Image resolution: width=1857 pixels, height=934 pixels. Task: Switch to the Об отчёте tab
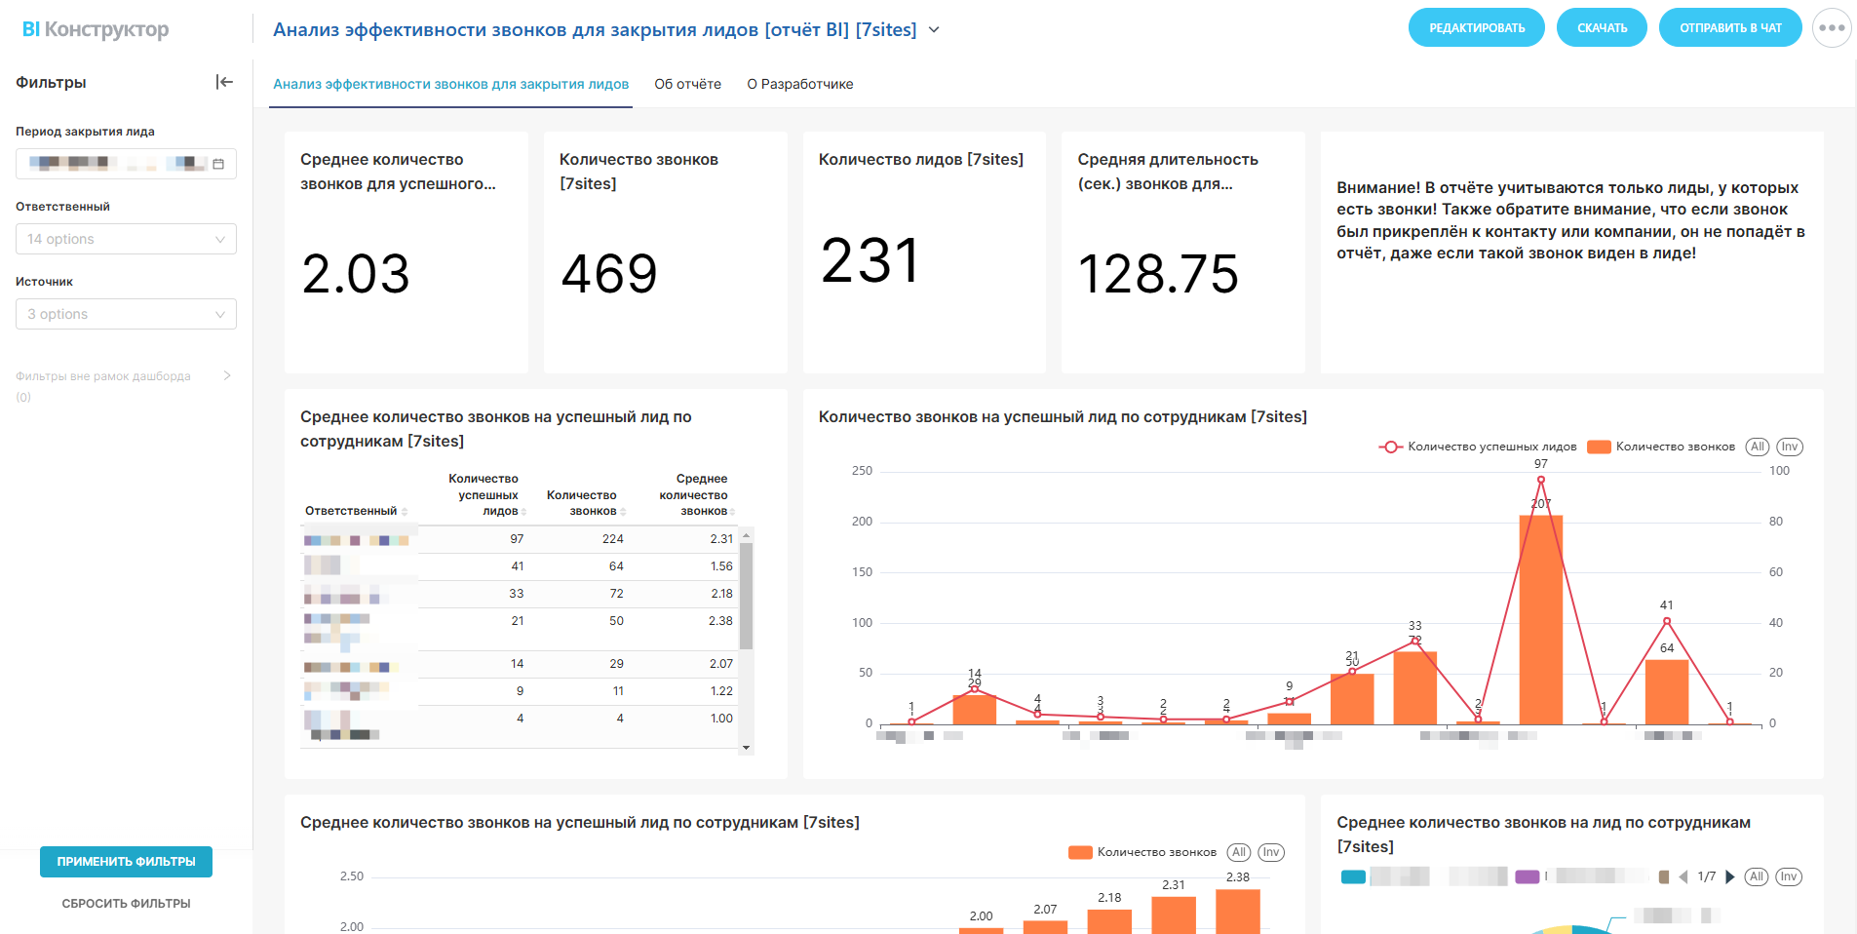(688, 84)
